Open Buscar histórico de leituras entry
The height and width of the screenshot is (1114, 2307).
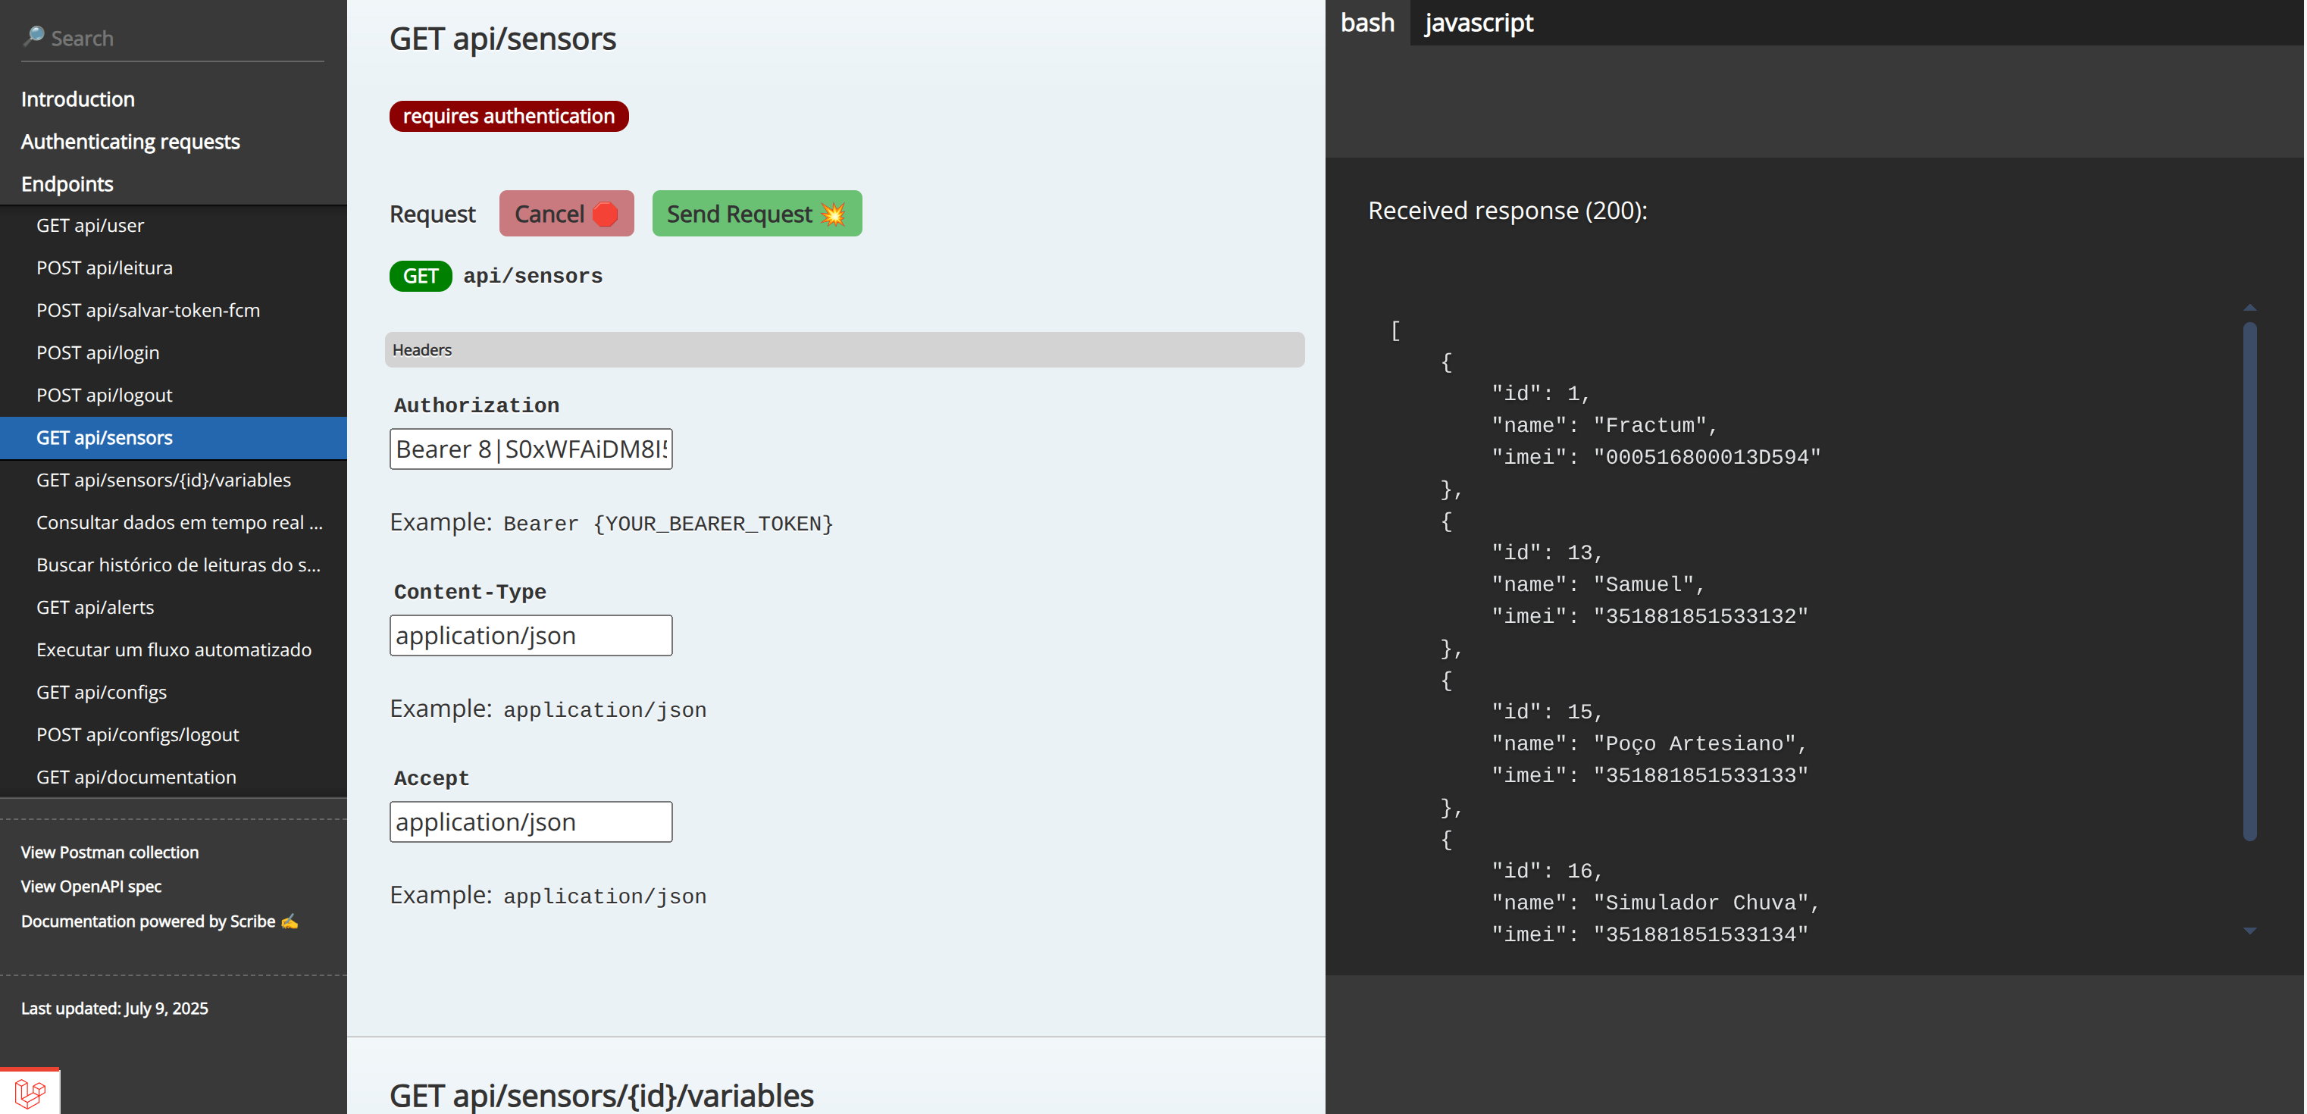point(173,565)
